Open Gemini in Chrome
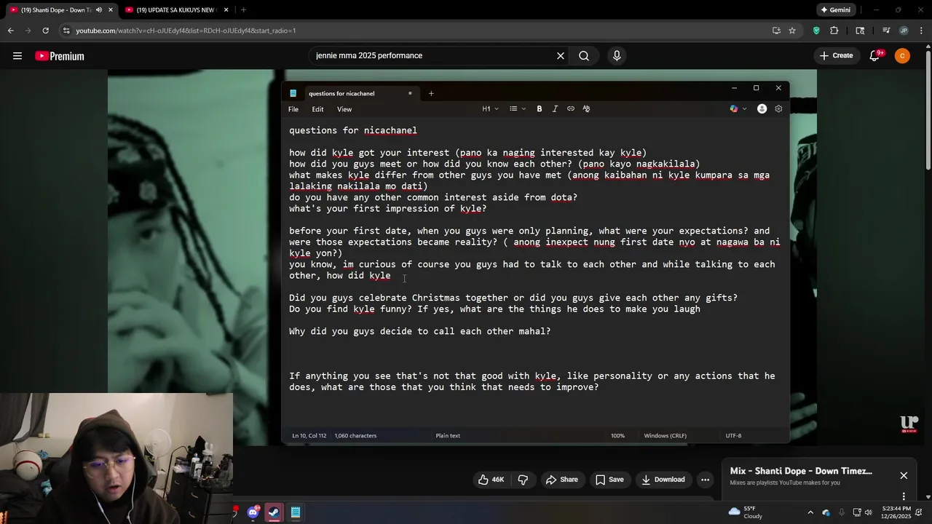The width and height of the screenshot is (932, 524). 835,10
